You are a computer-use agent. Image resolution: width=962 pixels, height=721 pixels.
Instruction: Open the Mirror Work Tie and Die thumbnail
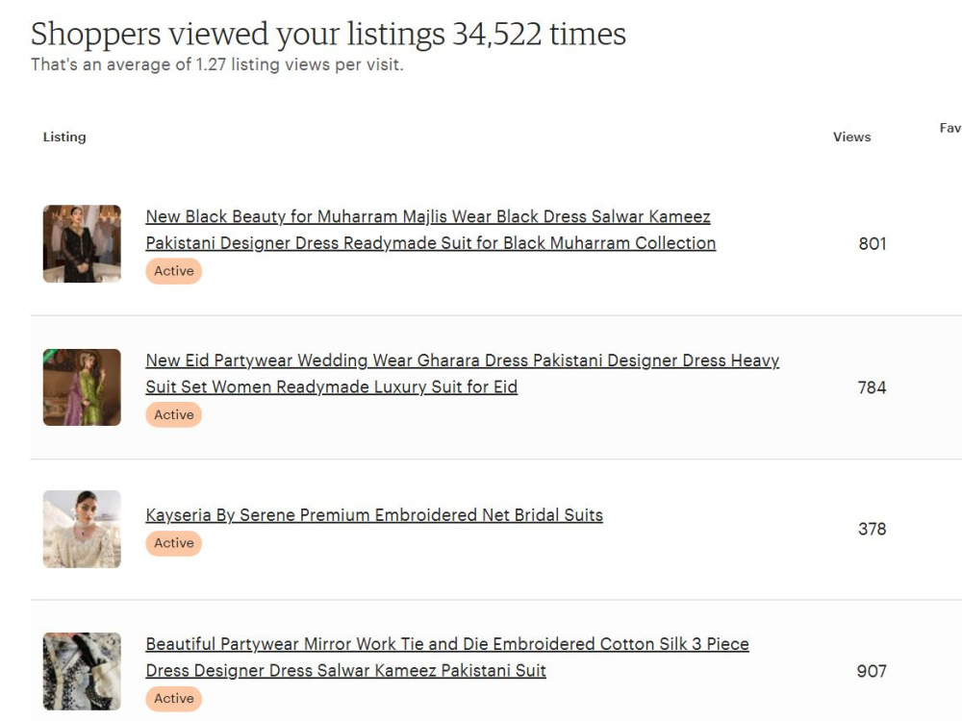(82, 671)
